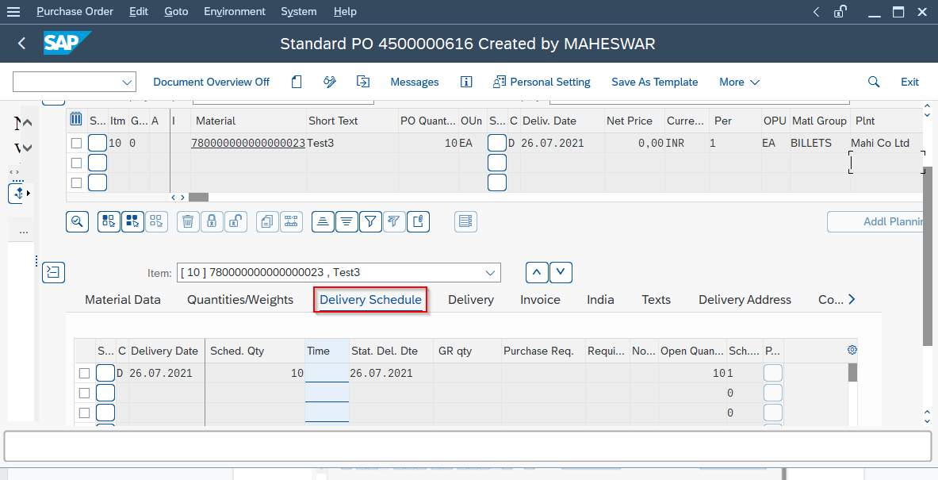Open the Edit menu

pos(139,11)
